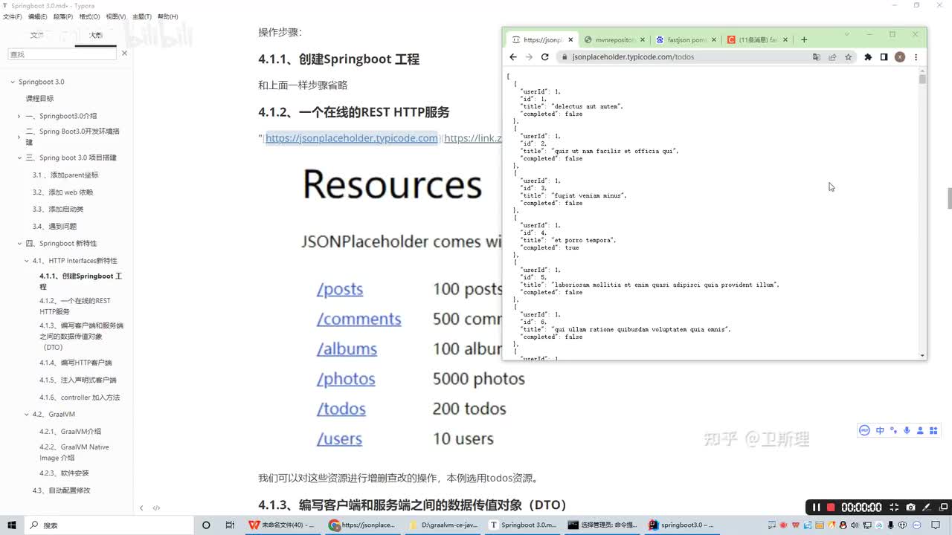Image resolution: width=952 pixels, height=535 pixels.
Task: Collapse 4.1、HTTP Interfaces新特性 node
Action: (27, 261)
